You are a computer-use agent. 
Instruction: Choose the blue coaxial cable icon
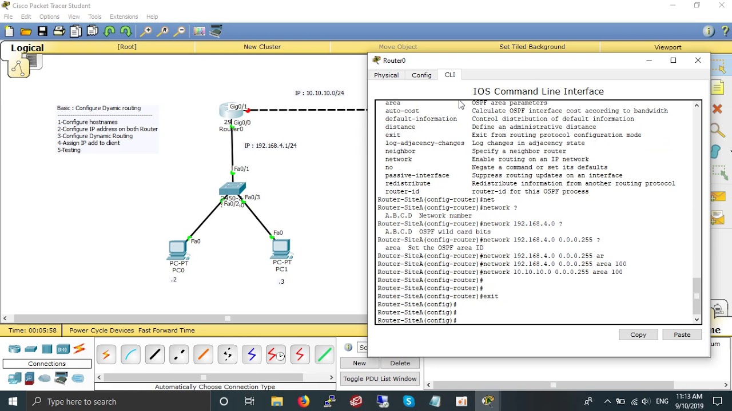[x=251, y=354]
